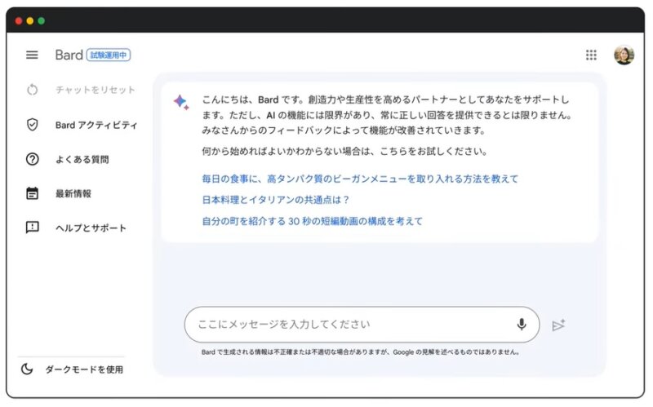Image resolution: width=653 pixels, height=407 pixels.
Task: Click the 何から始めればよいか text line
Action: click(x=344, y=151)
